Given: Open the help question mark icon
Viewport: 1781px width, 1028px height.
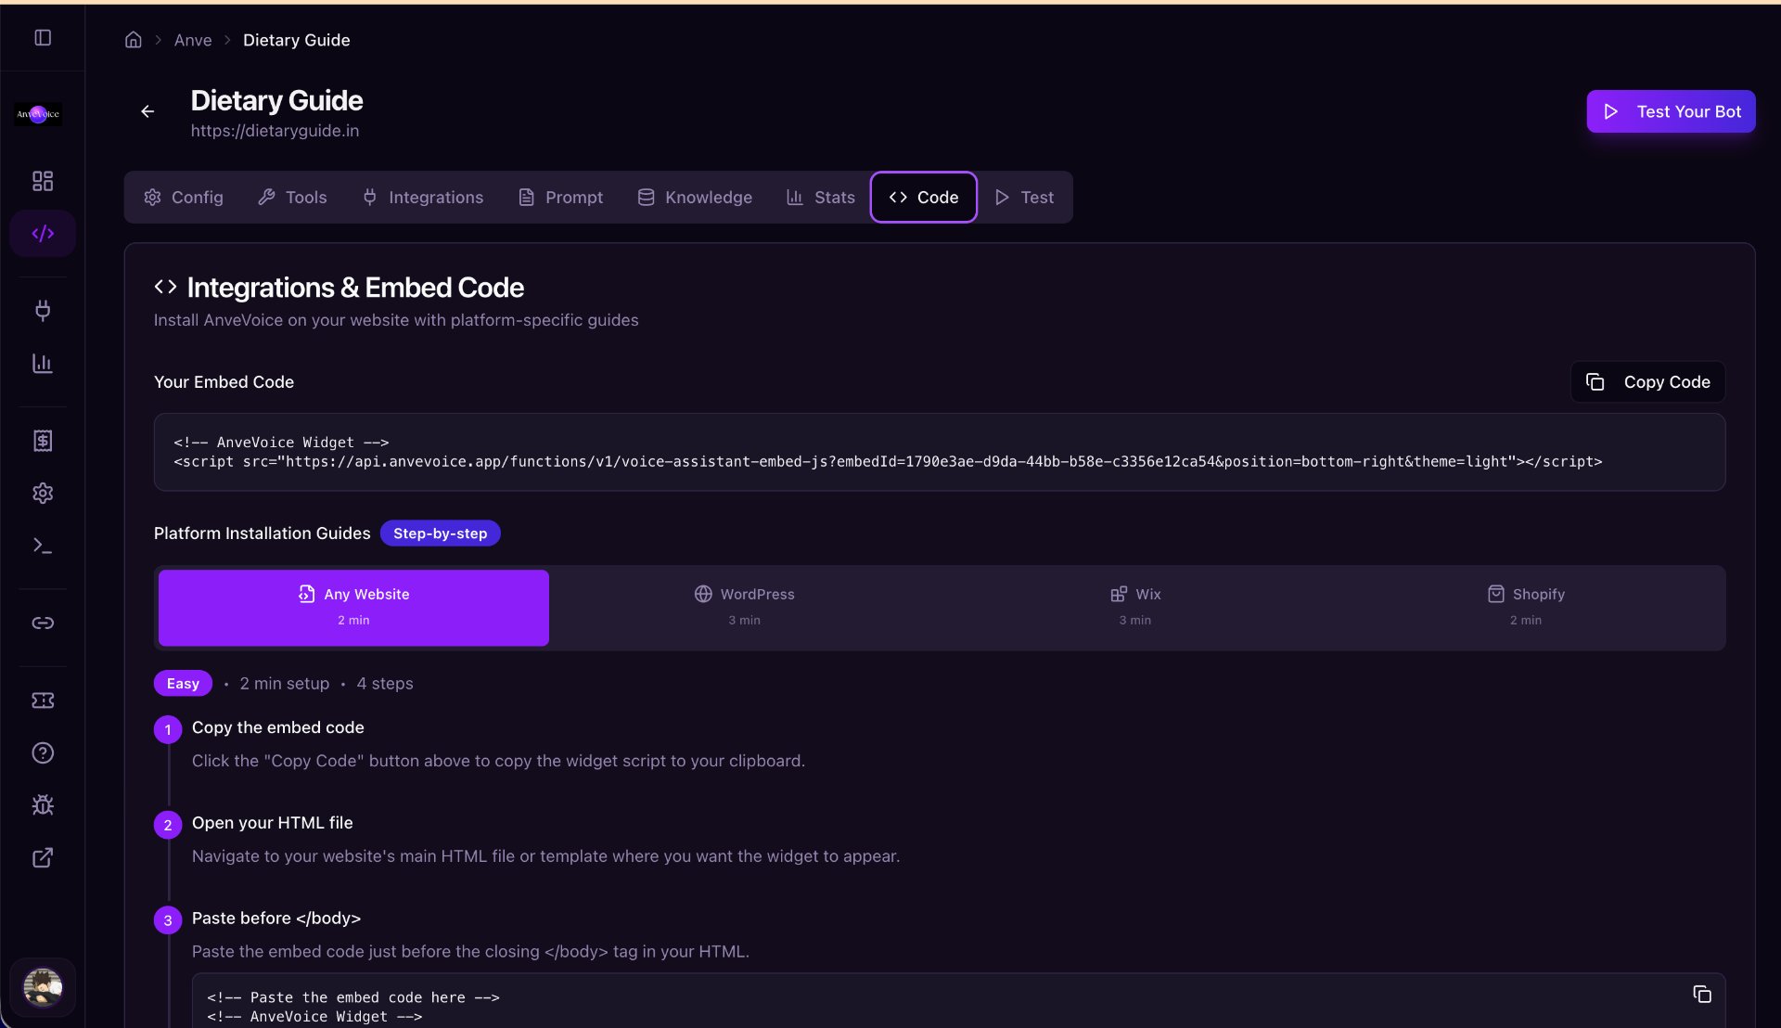Looking at the screenshot, I should pos(43,752).
